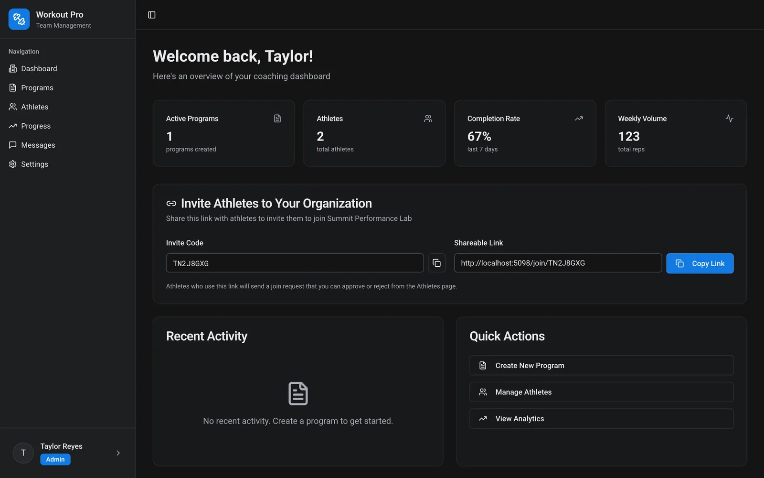Click the 'total reps' caption
The image size is (764, 478).
(631, 150)
